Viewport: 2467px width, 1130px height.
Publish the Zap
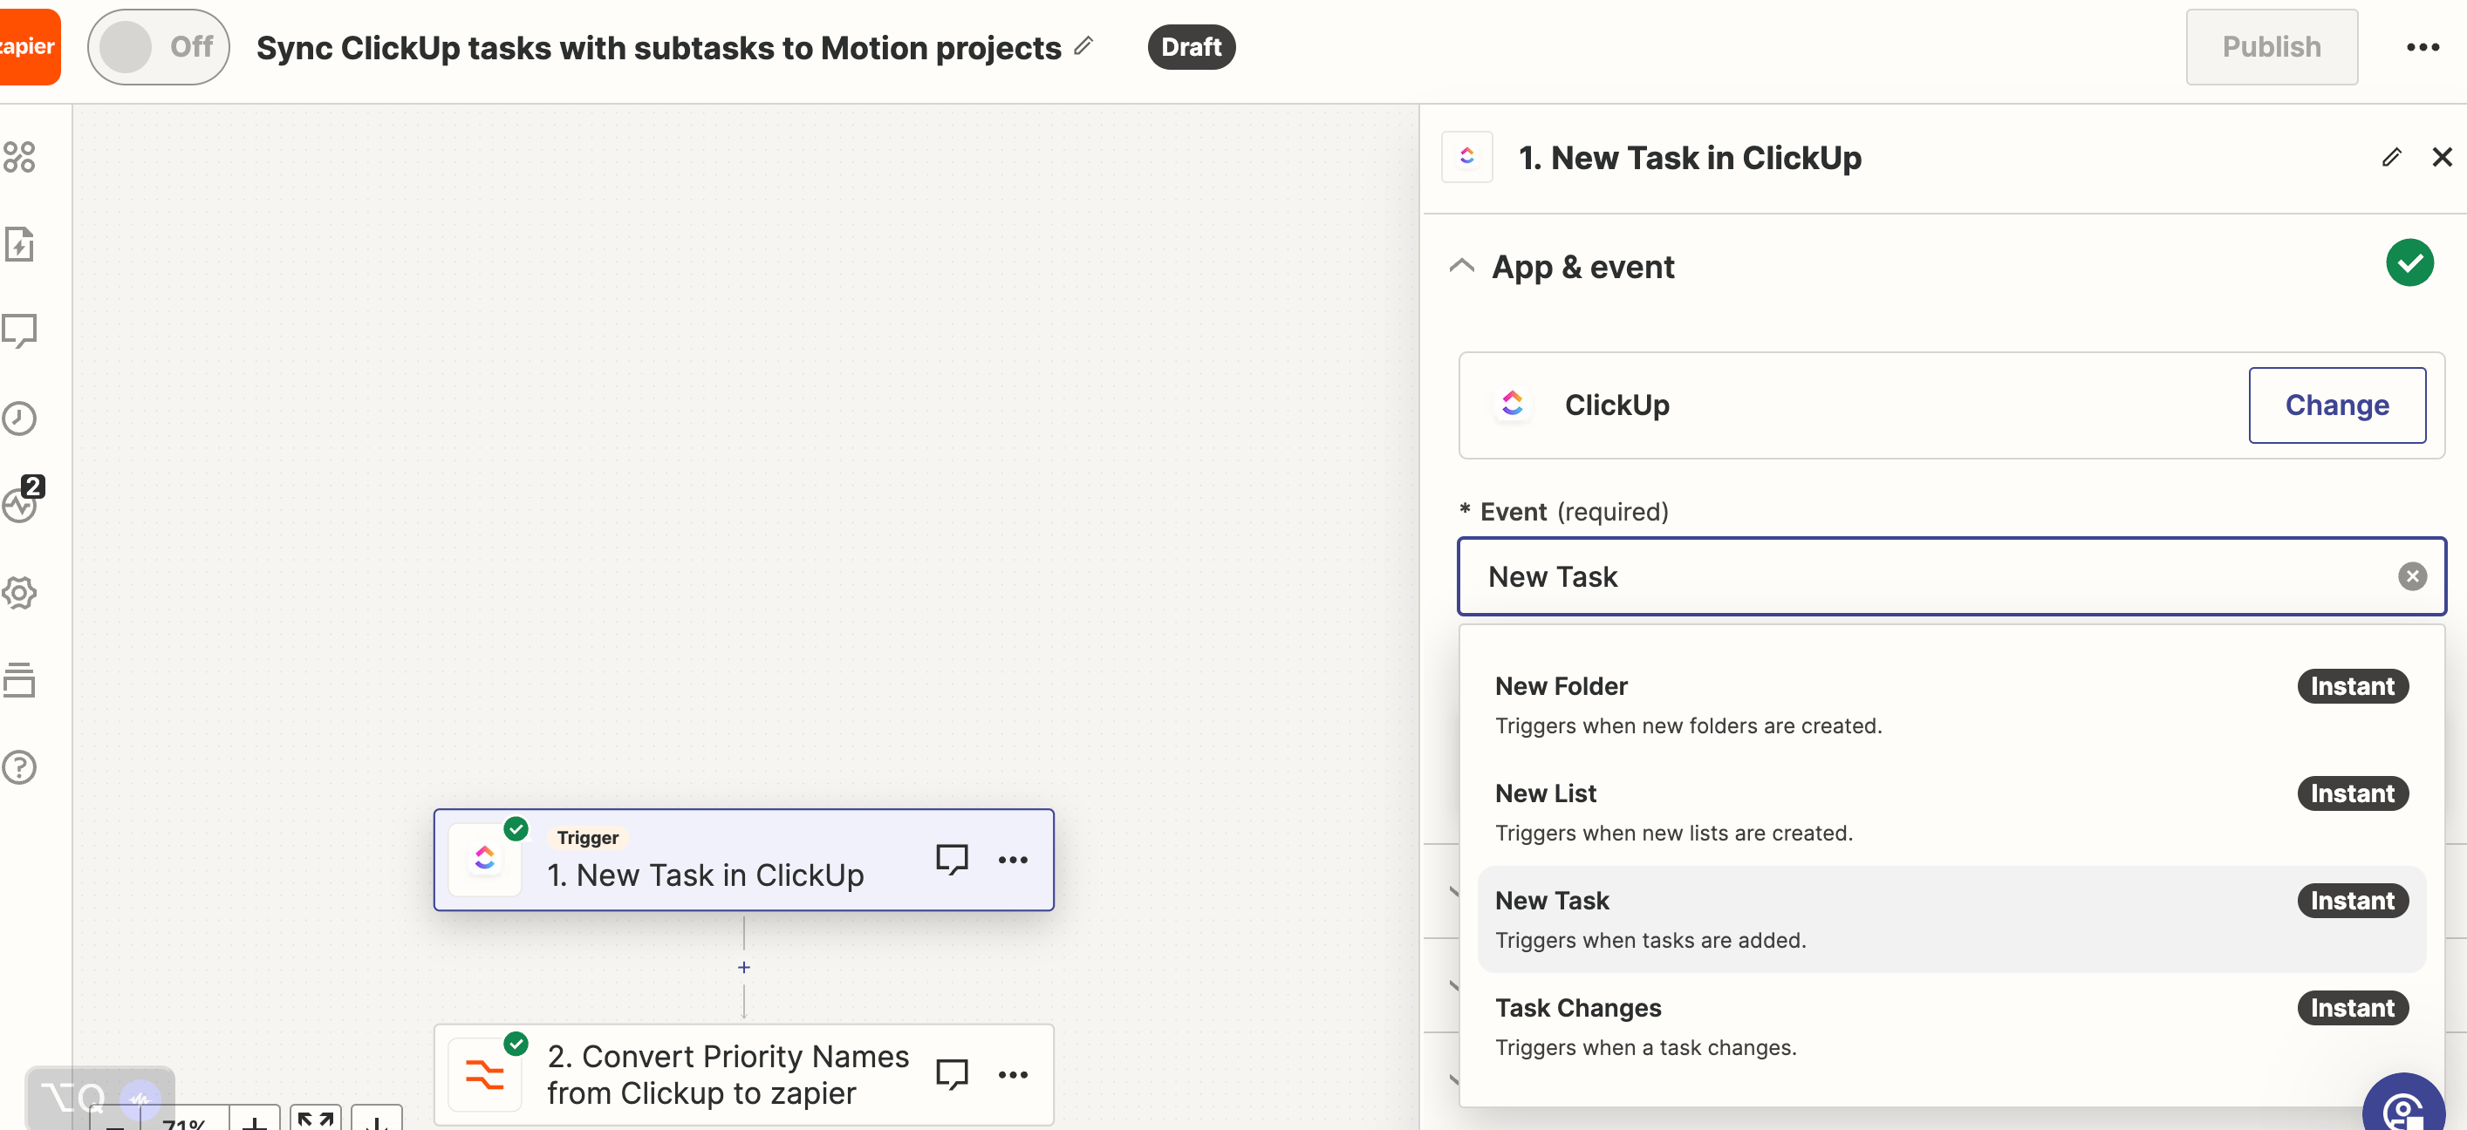(x=2272, y=46)
